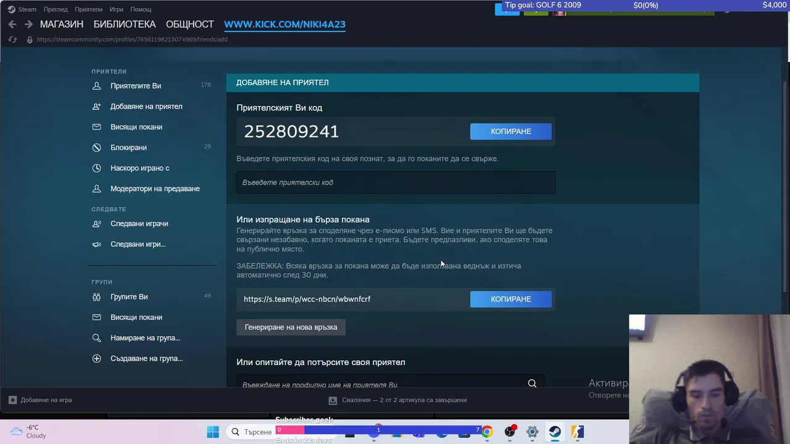Switch to the ОБЩНОСТ tab
The image size is (790, 444).
click(x=190, y=24)
